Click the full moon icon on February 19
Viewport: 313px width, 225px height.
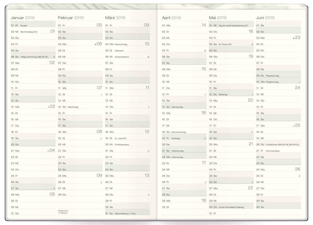pos(101,138)
